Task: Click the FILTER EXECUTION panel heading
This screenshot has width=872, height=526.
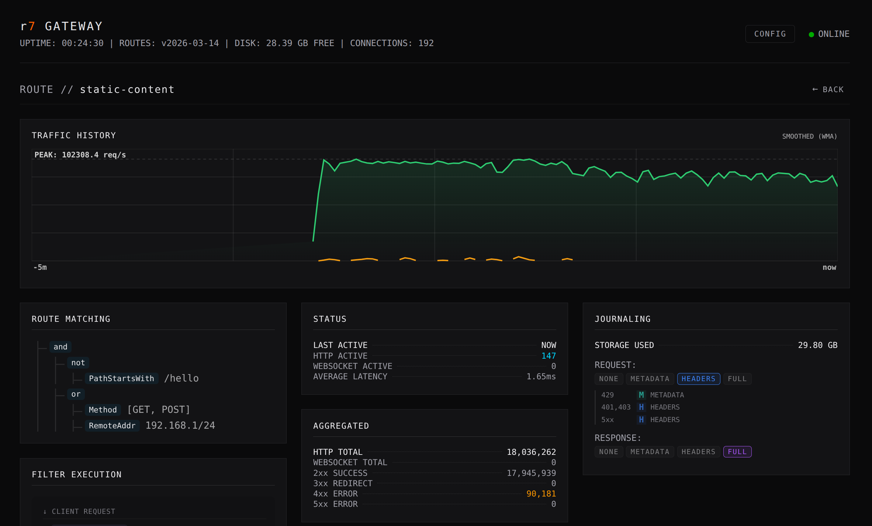Action: point(76,474)
